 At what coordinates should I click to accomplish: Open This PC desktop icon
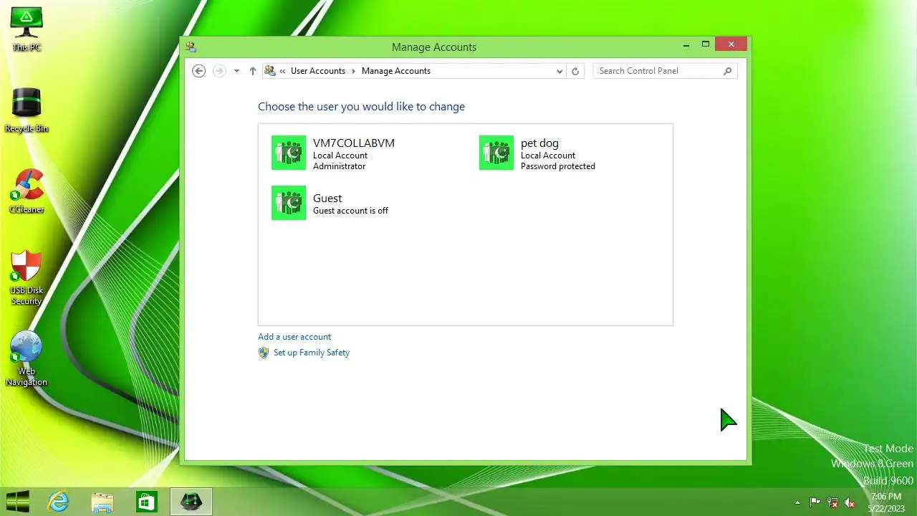(27, 29)
